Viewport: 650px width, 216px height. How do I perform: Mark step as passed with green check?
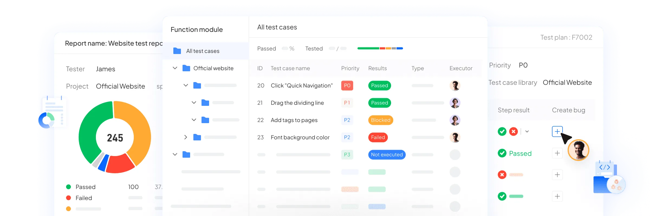[x=502, y=131]
